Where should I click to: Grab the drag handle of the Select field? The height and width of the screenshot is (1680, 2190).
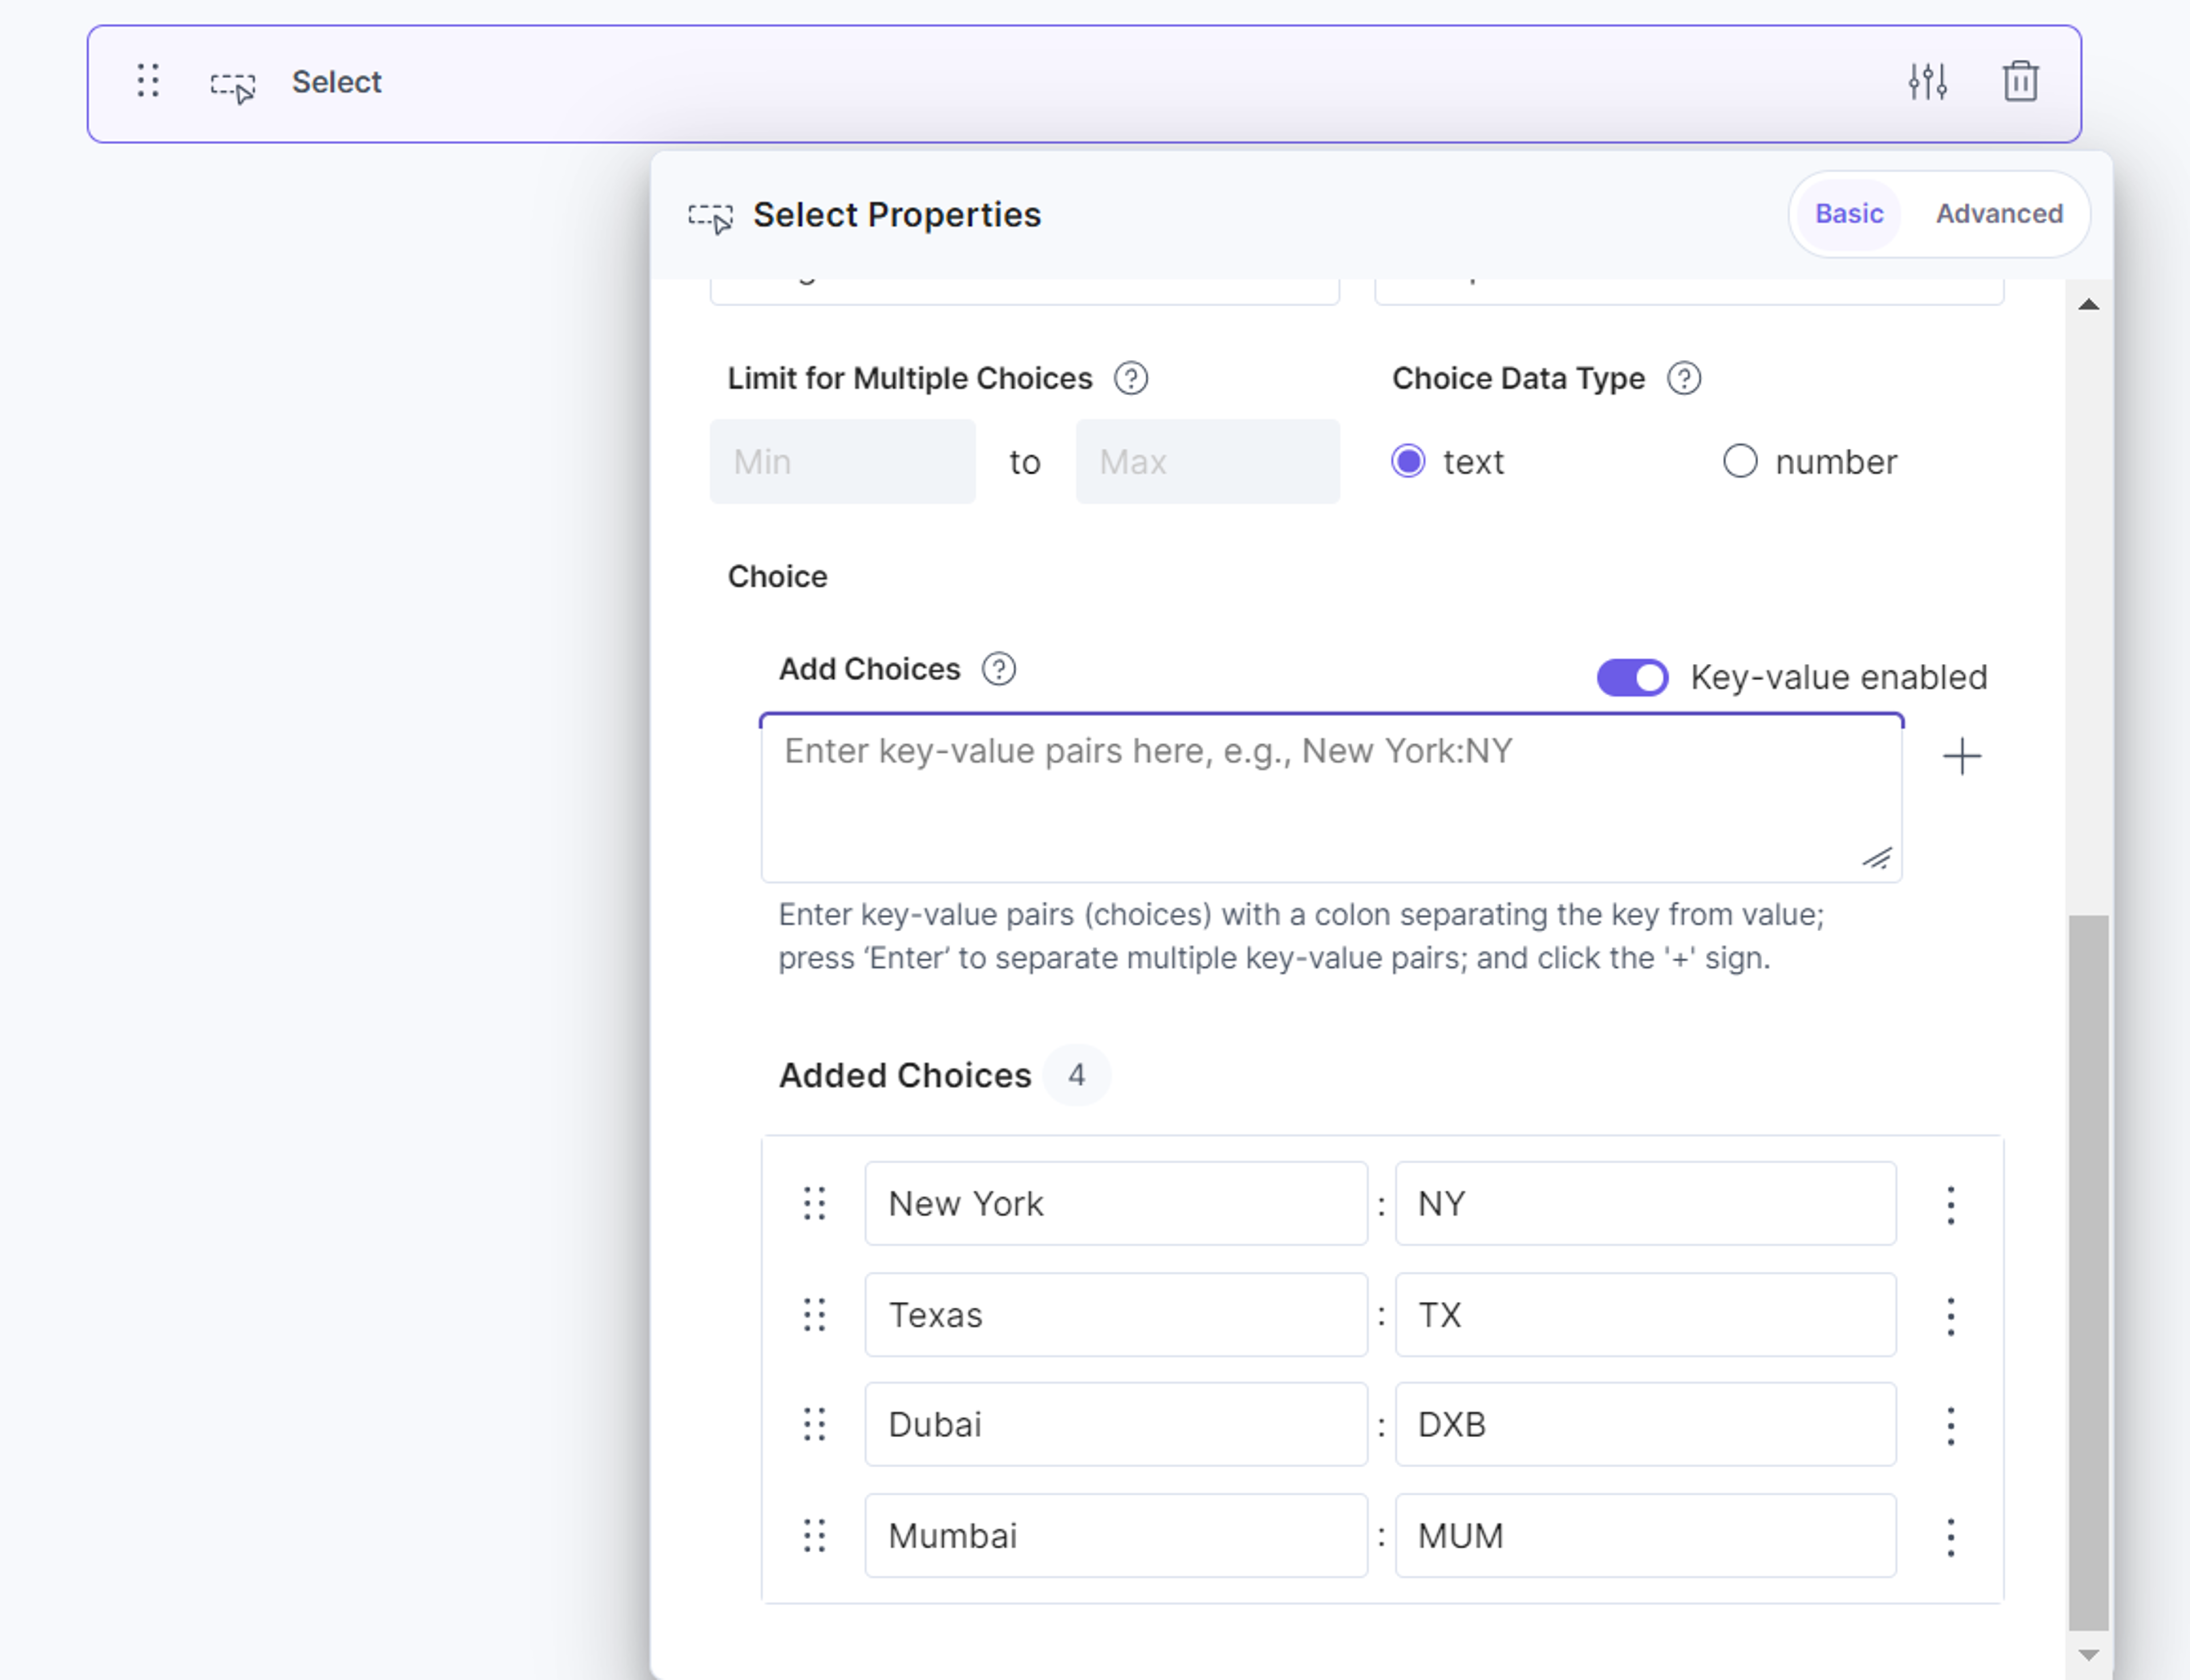(x=148, y=81)
